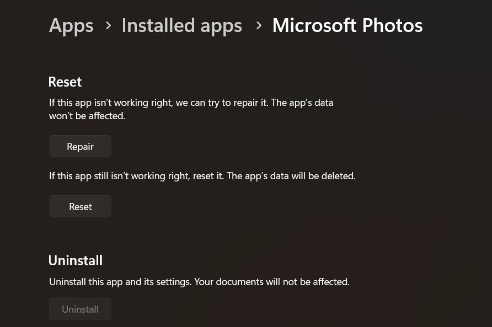Click chevron before Microsoft Photos title
The width and height of the screenshot is (492, 327).
258,25
